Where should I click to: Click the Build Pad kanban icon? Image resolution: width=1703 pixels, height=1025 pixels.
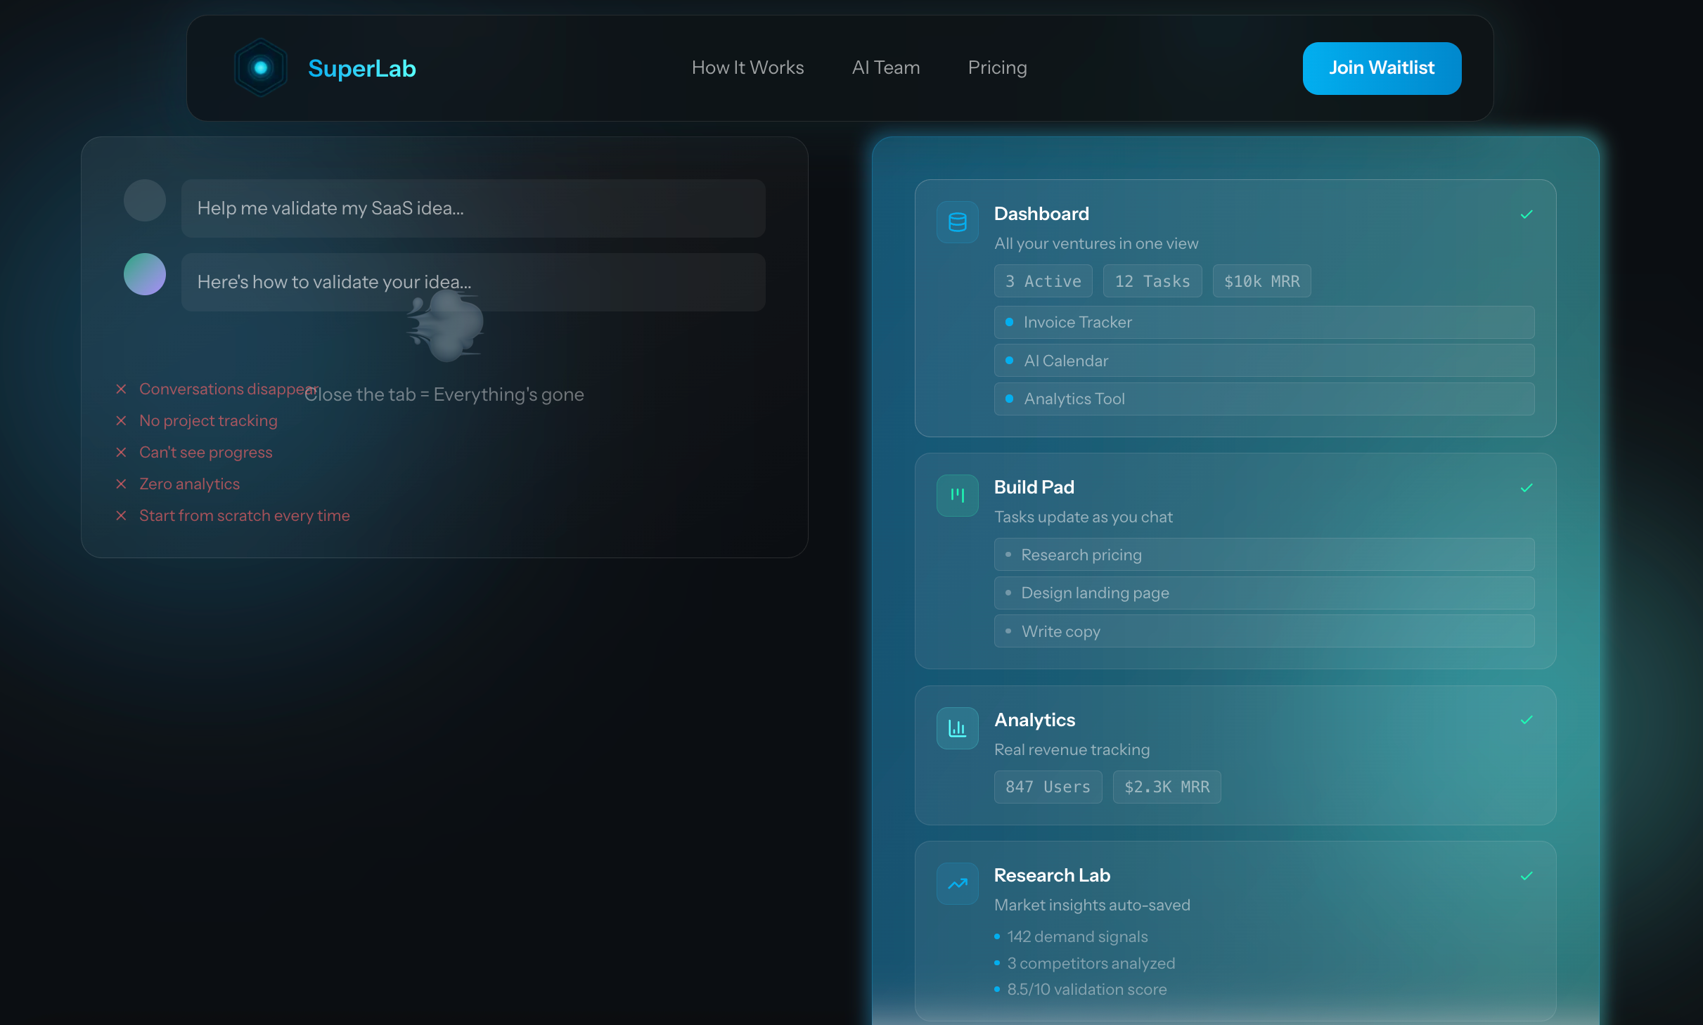[957, 496]
